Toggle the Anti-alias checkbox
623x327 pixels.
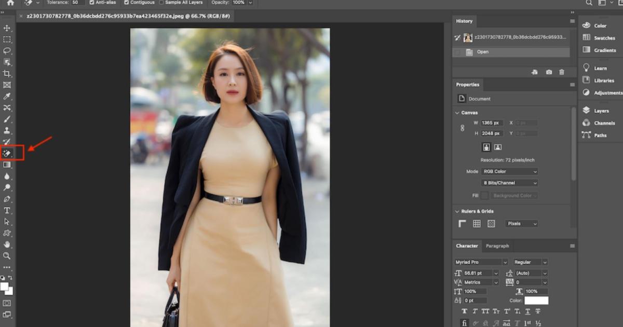pyautogui.click(x=91, y=3)
